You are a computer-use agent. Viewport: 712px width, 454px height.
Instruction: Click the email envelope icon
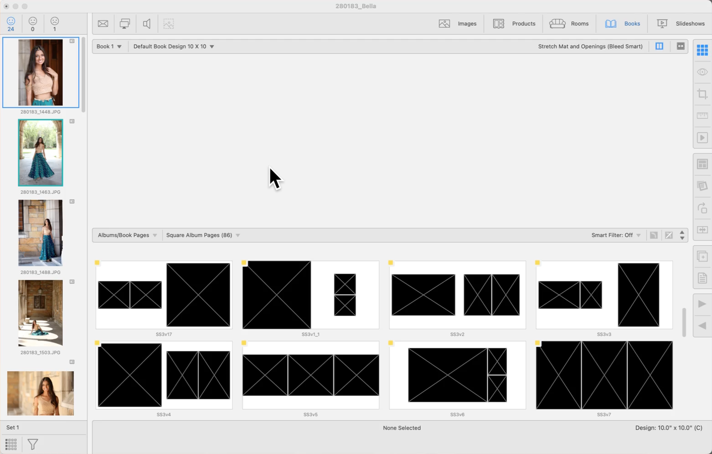[103, 24]
